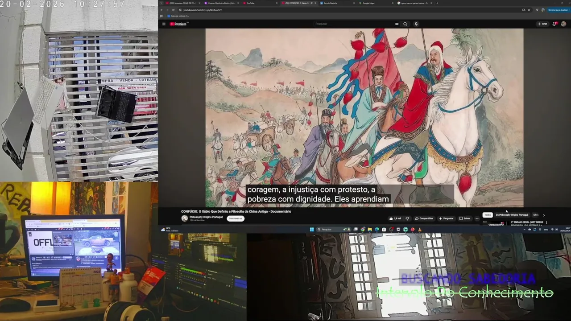
Task: Click the Salvar save button
Action: coord(465,218)
